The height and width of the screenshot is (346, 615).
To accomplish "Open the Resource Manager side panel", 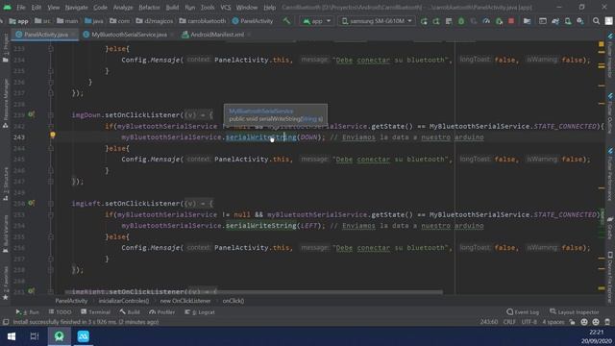I will coord(6,104).
